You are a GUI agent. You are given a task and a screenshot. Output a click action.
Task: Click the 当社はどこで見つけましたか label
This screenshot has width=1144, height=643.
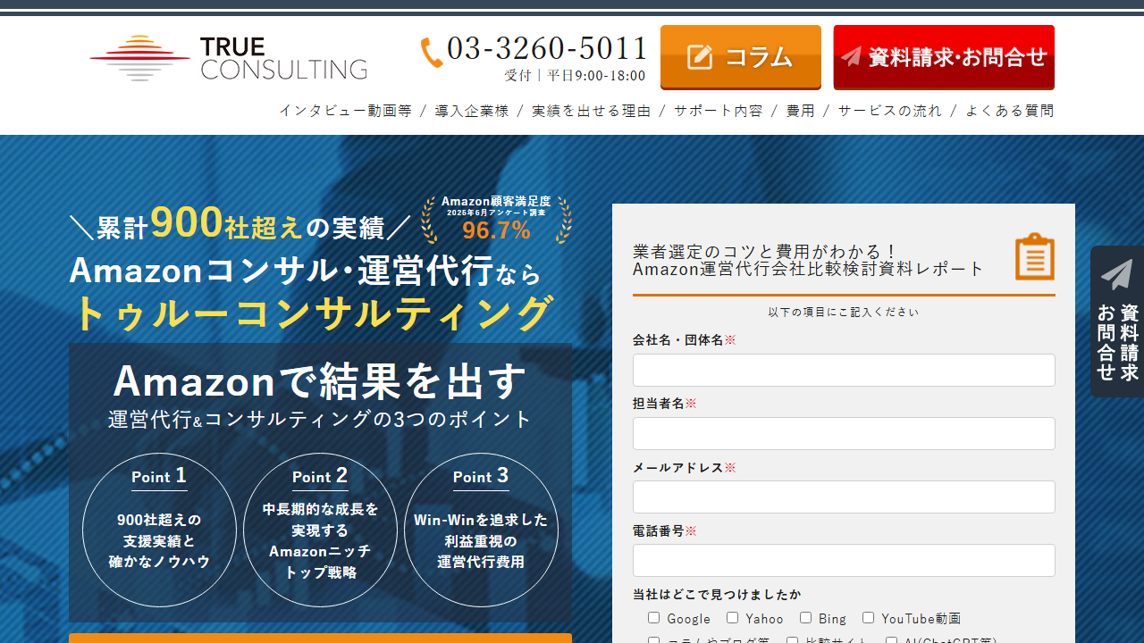tap(717, 595)
